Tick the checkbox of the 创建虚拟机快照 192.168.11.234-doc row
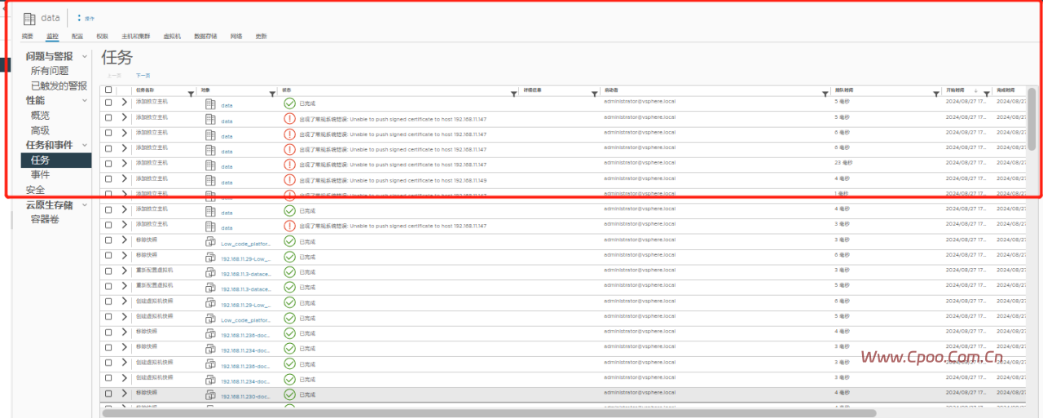 tap(108, 377)
